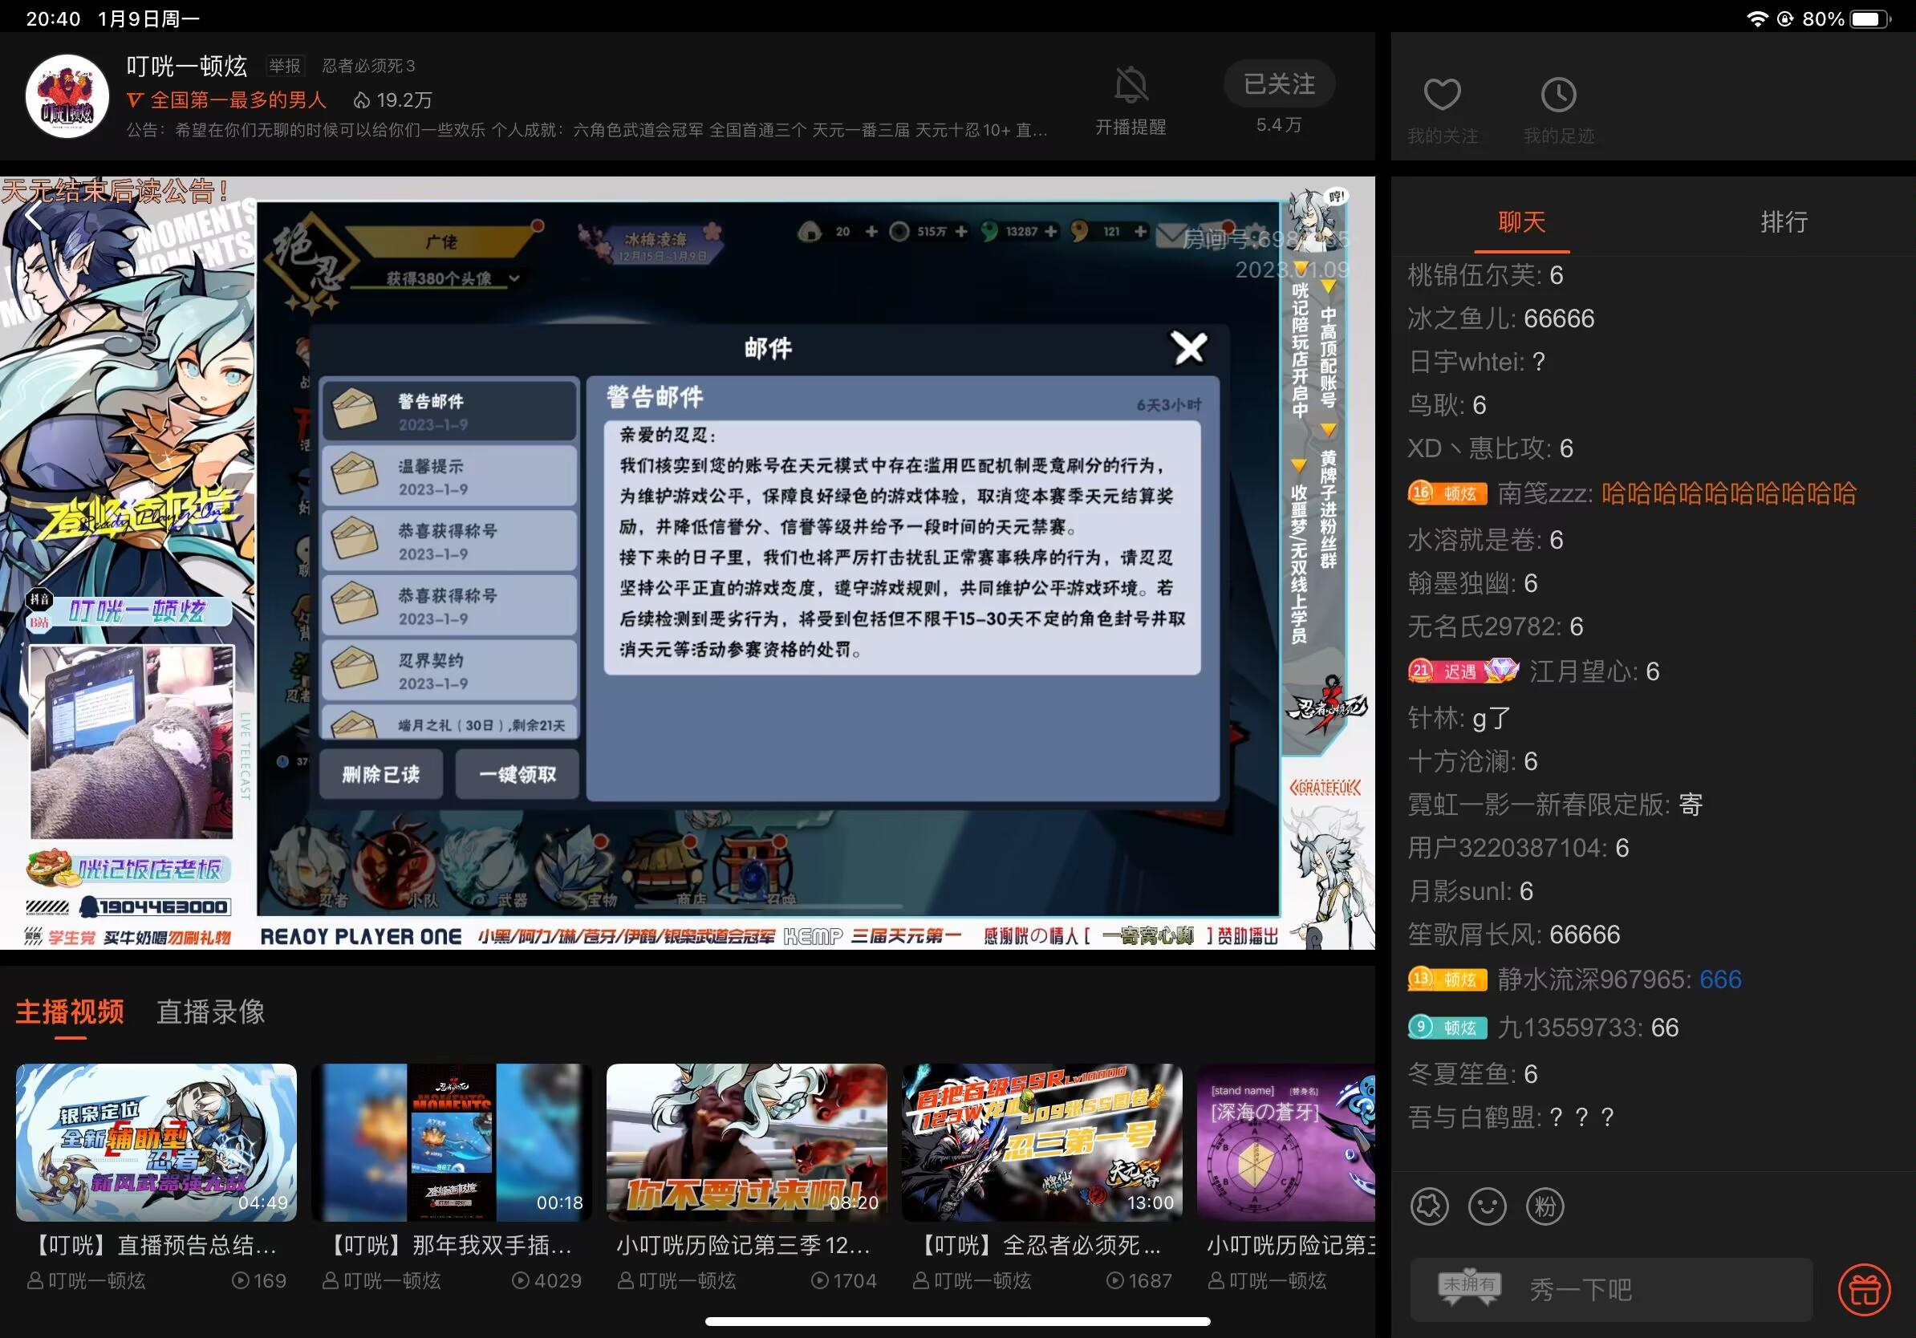Open video 那年我双手插 thumbnail
Viewport: 1916px width, 1338px height.
(452, 1142)
